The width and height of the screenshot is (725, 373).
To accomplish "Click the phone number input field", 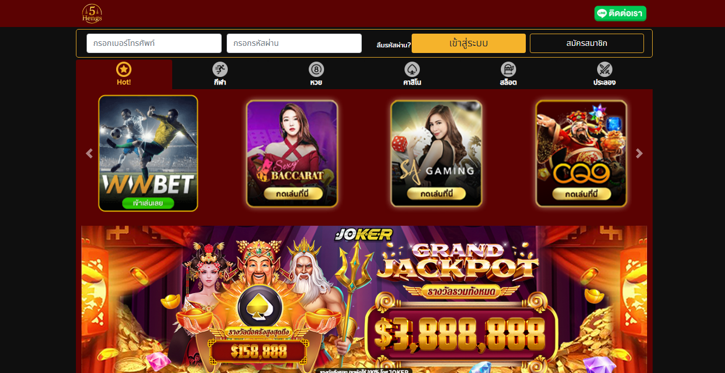I will coord(154,43).
